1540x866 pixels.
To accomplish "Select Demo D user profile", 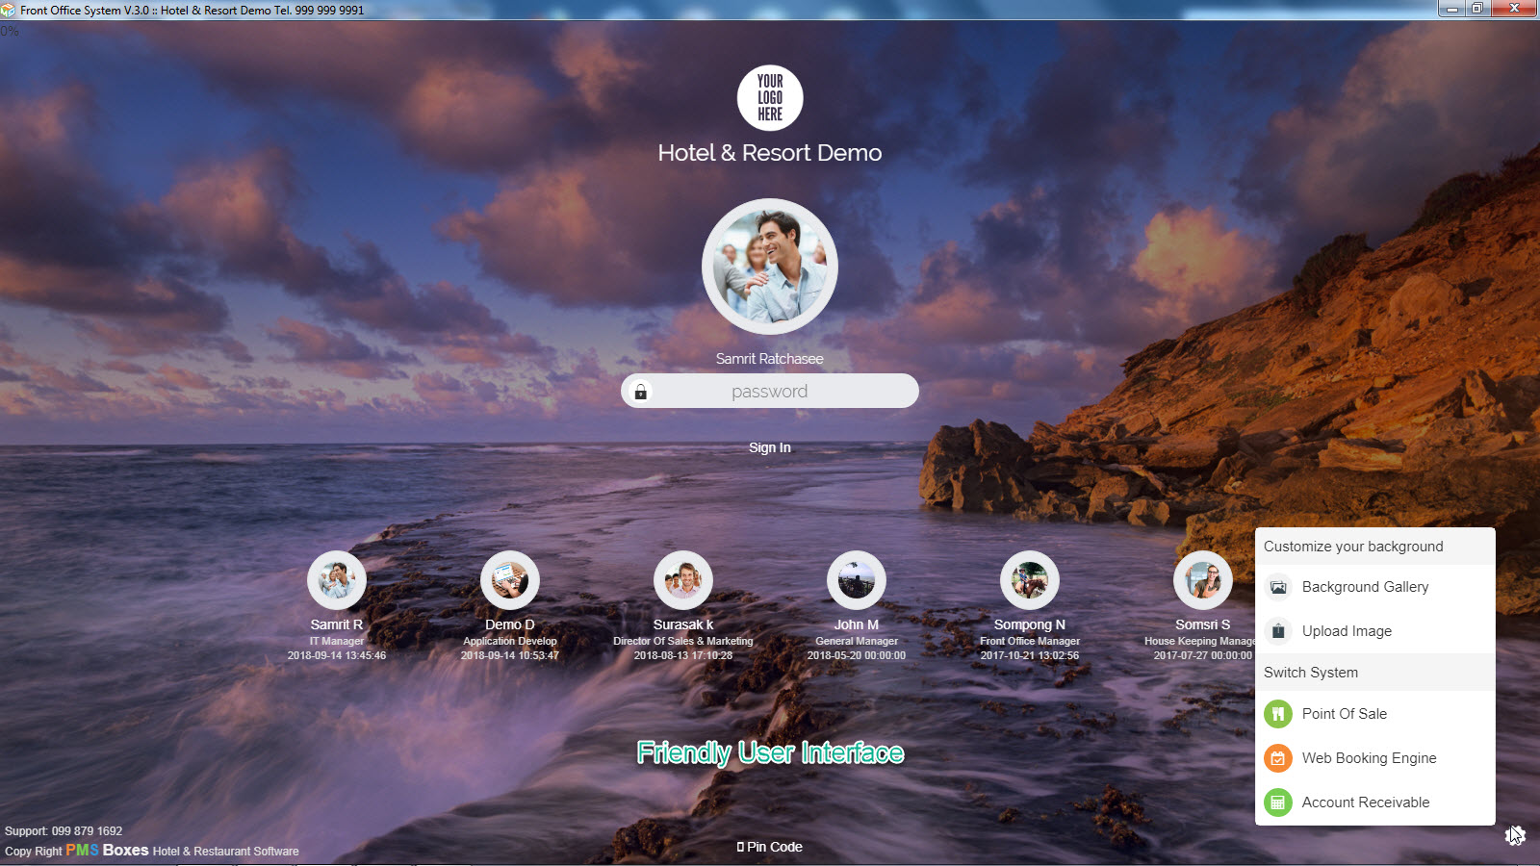I will pos(510,580).
